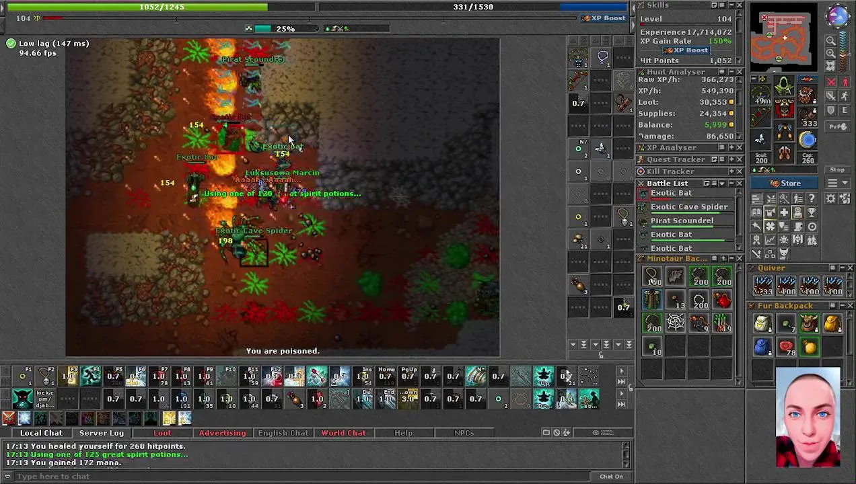This screenshot has width=856, height=484.
Task: Open the plus cross icon in the widget grid
Action: coord(784,212)
